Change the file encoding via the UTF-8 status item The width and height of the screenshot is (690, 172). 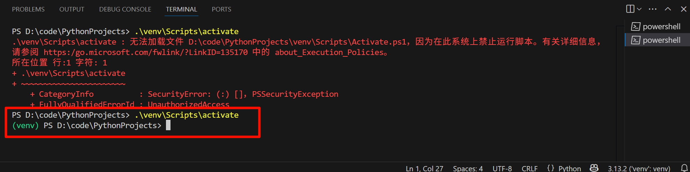point(502,169)
